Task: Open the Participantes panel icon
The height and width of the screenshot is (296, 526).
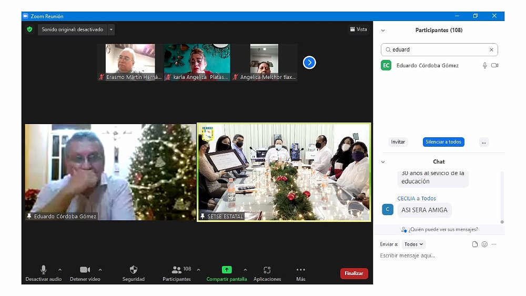Action: [x=177, y=270]
